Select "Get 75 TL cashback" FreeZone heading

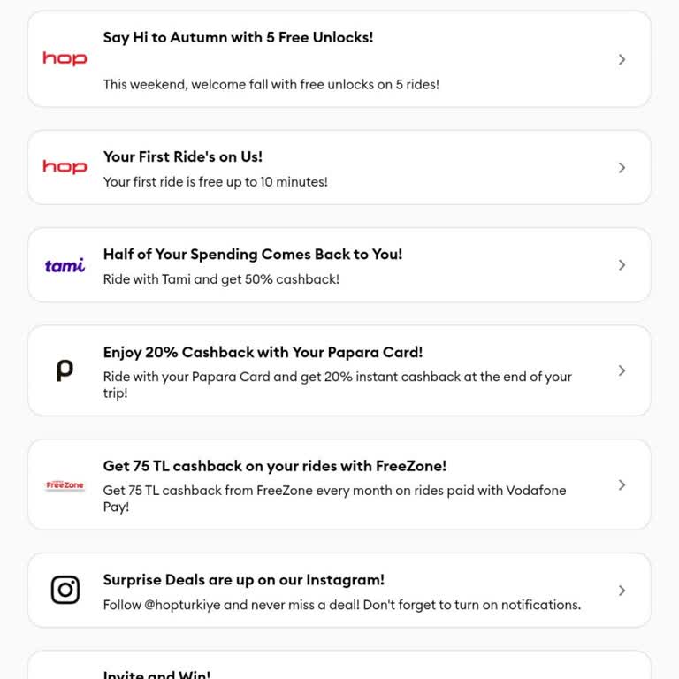(274, 466)
